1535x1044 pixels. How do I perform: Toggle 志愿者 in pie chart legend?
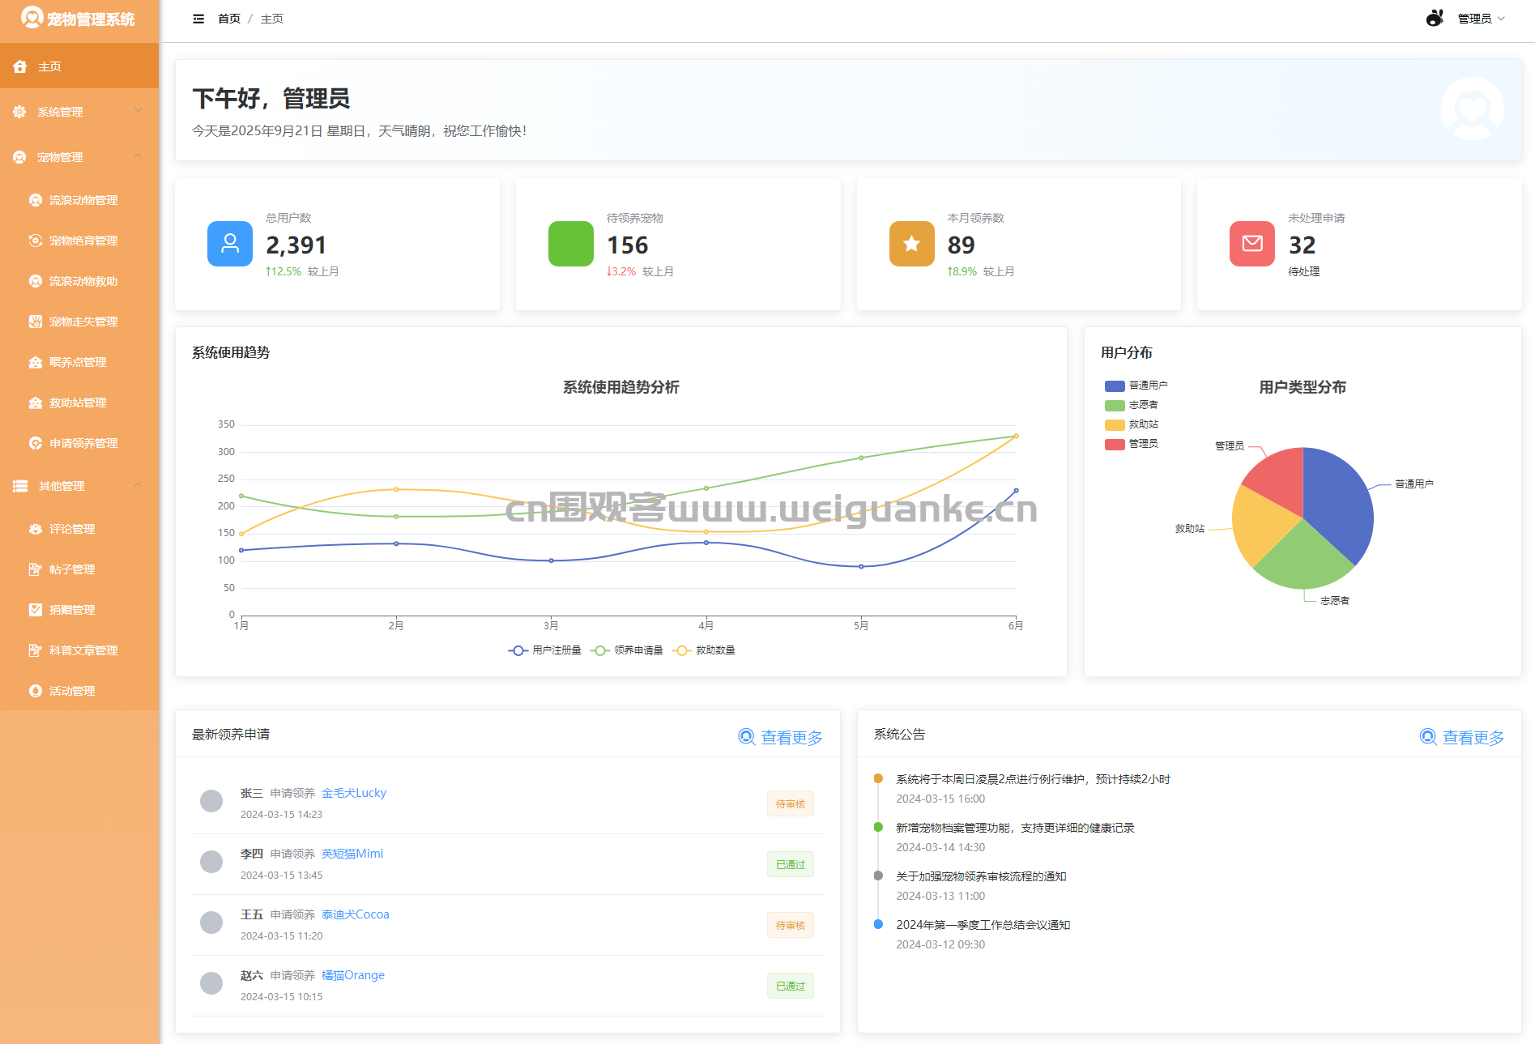[x=1132, y=405]
